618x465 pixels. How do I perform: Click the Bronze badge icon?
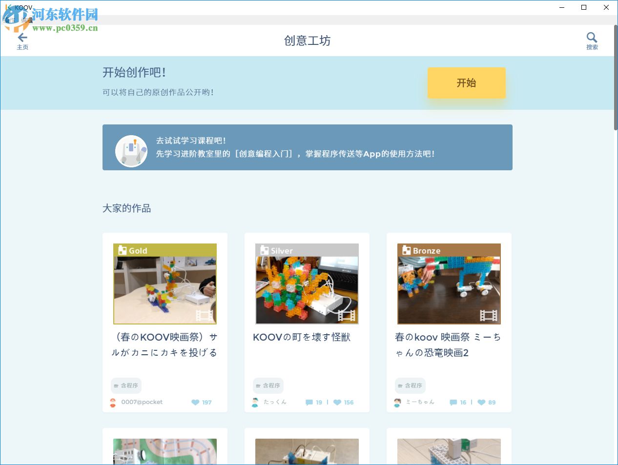click(407, 250)
